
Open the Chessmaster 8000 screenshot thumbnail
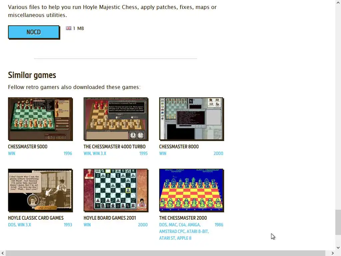191,119
